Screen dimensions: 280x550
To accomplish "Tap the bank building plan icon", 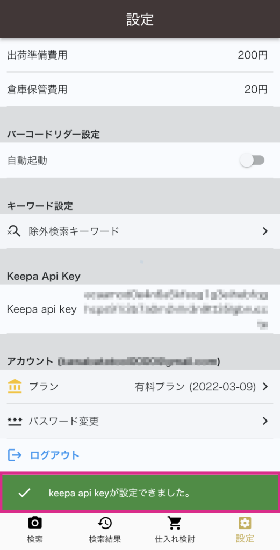I will click(x=15, y=387).
